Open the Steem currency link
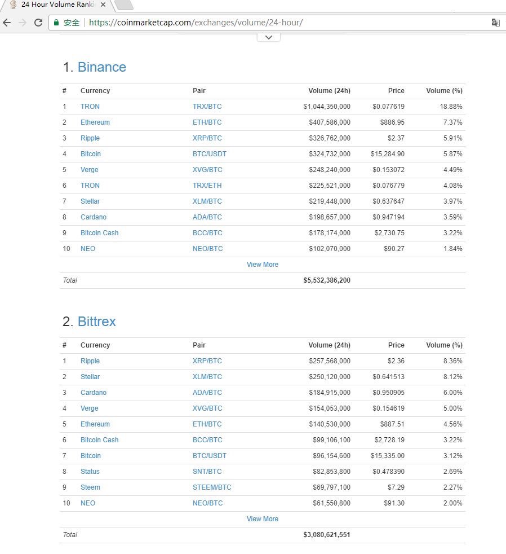This screenshot has width=506, height=554. [x=90, y=487]
